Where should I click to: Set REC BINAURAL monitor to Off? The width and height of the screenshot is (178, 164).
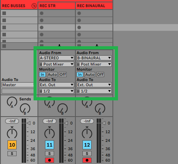pyautogui.click(x=100, y=75)
